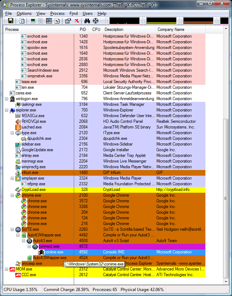Collapse the explorer.exe process tree
232x296 pixels.
[7, 110]
